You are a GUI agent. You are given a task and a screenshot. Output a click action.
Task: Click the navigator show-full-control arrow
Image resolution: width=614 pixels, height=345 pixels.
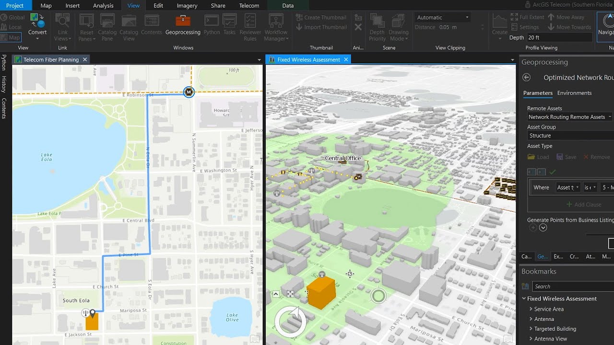276,294
